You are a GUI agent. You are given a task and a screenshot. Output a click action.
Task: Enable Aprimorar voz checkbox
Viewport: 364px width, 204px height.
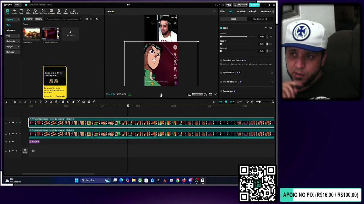(x=221, y=73)
